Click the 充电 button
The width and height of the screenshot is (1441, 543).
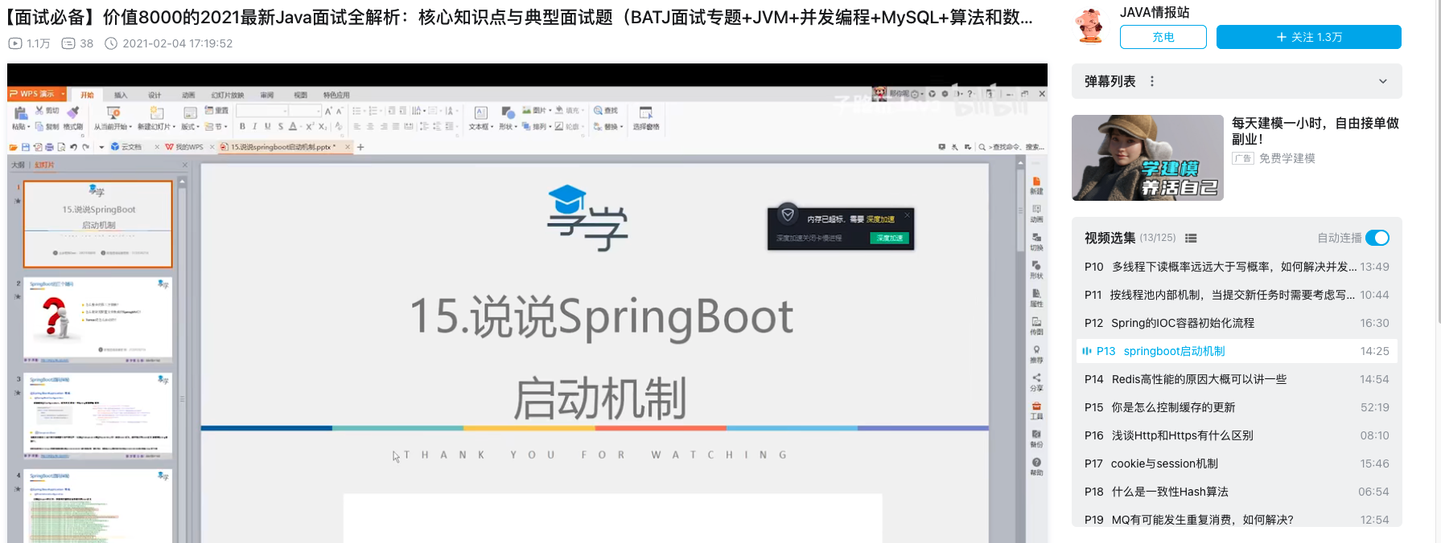(1163, 37)
